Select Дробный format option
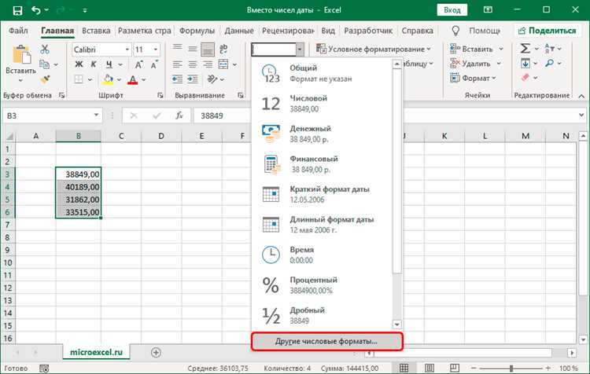590x374 pixels. (322, 315)
